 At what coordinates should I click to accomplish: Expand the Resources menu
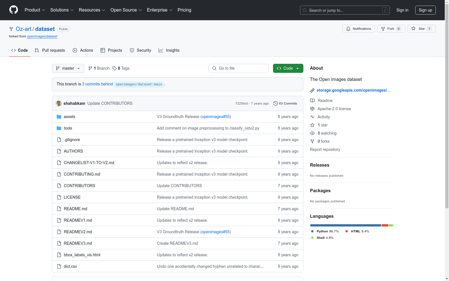pos(92,10)
